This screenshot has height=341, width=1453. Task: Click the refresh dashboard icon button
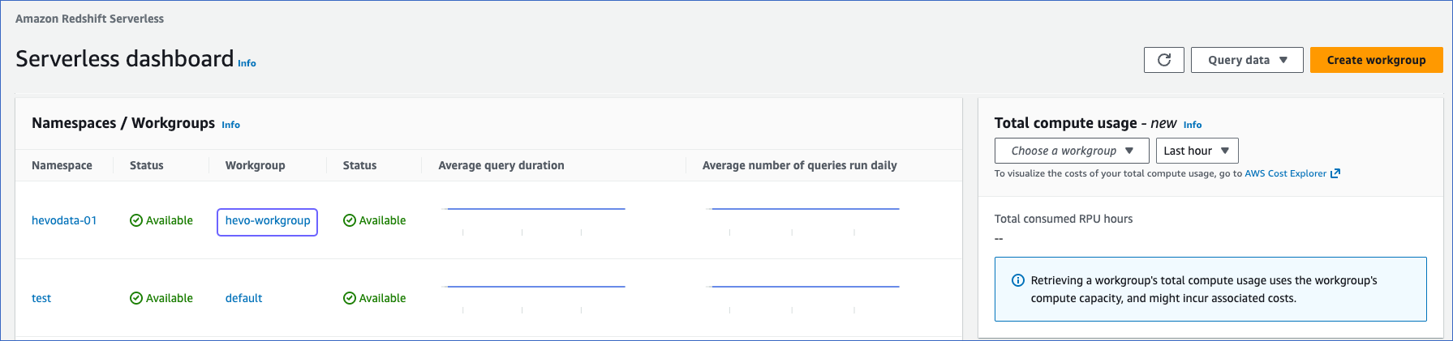(x=1163, y=60)
